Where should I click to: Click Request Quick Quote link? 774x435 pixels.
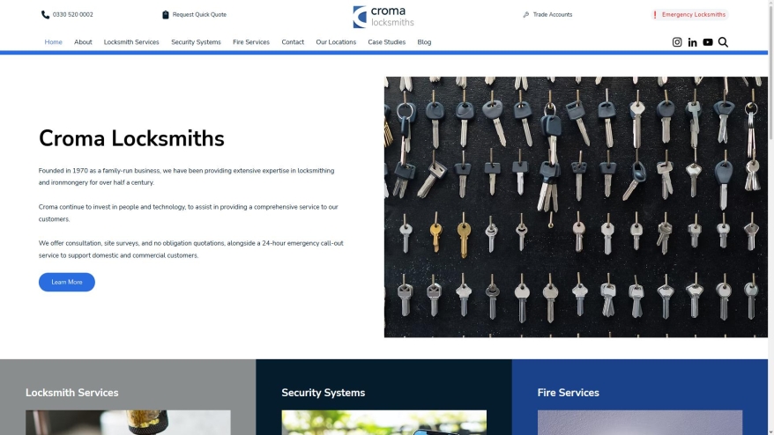click(199, 15)
